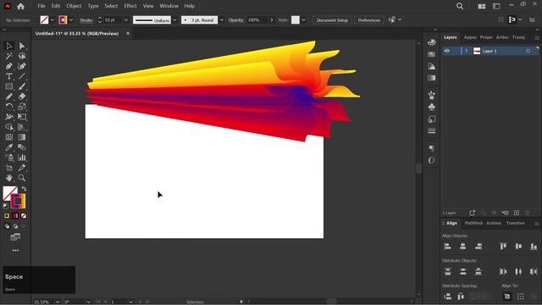Open brush definition dropdown 3 pt. Round
Image resolution: width=542 pixels, height=305 pixels.
(x=222, y=20)
